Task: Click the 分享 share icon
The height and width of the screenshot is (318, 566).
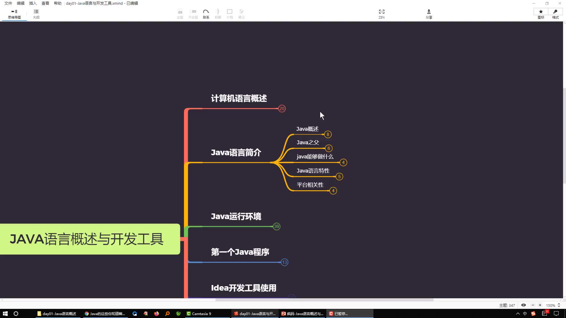Action: (429, 14)
